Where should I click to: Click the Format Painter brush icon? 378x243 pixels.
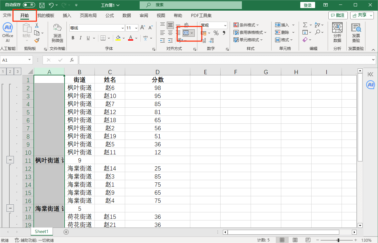click(37, 40)
